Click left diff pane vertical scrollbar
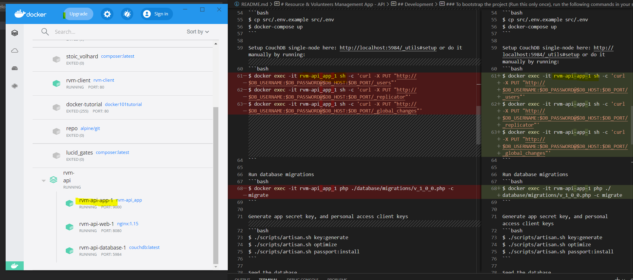Viewport: 633px width, 280px height. (x=479, y=125)
